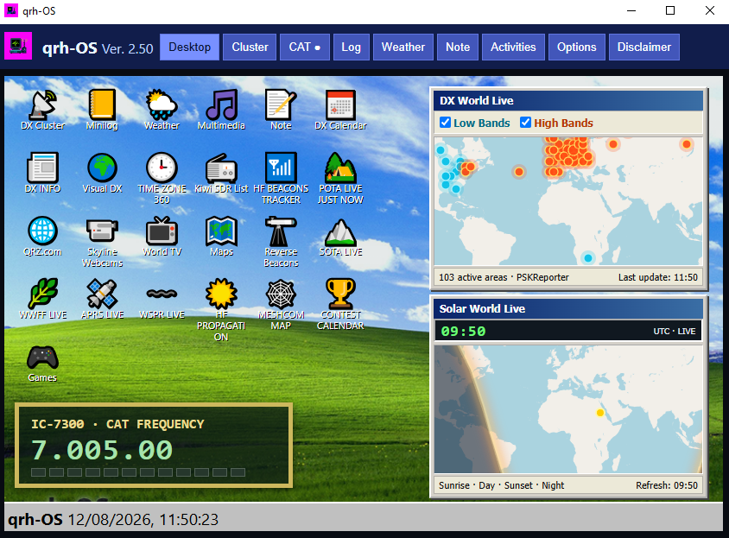Open the Options tab

coord(576,47)
